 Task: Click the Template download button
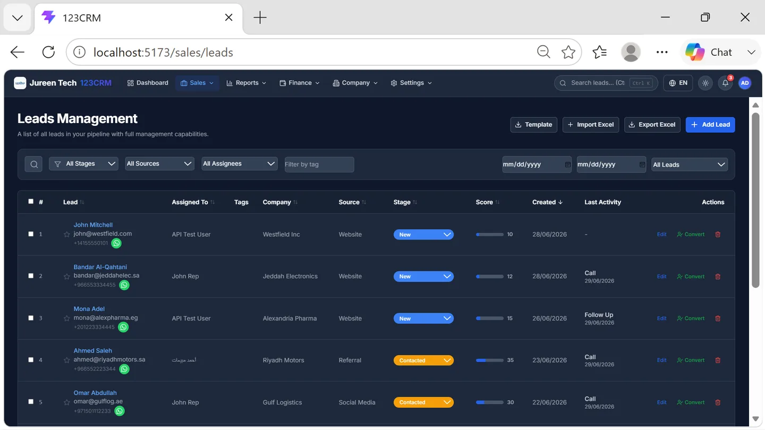[533, 124]
